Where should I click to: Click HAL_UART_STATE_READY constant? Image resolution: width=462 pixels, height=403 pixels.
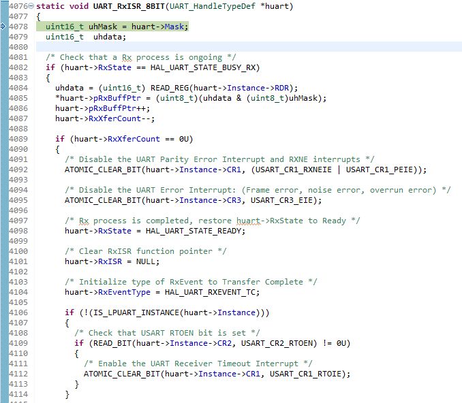[194, 231]
